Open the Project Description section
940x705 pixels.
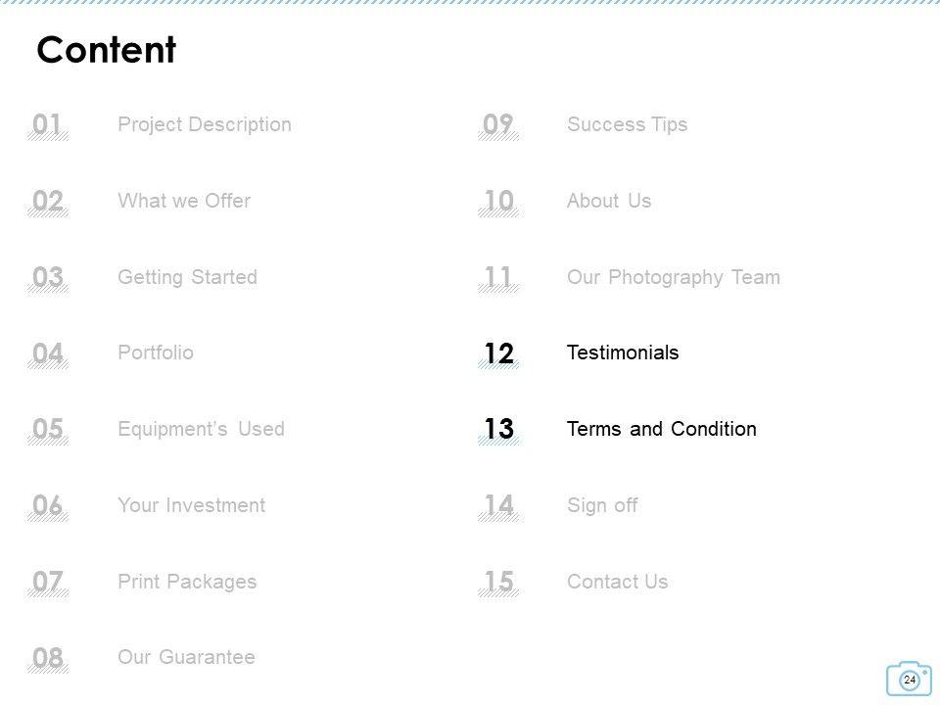point(204,124)
